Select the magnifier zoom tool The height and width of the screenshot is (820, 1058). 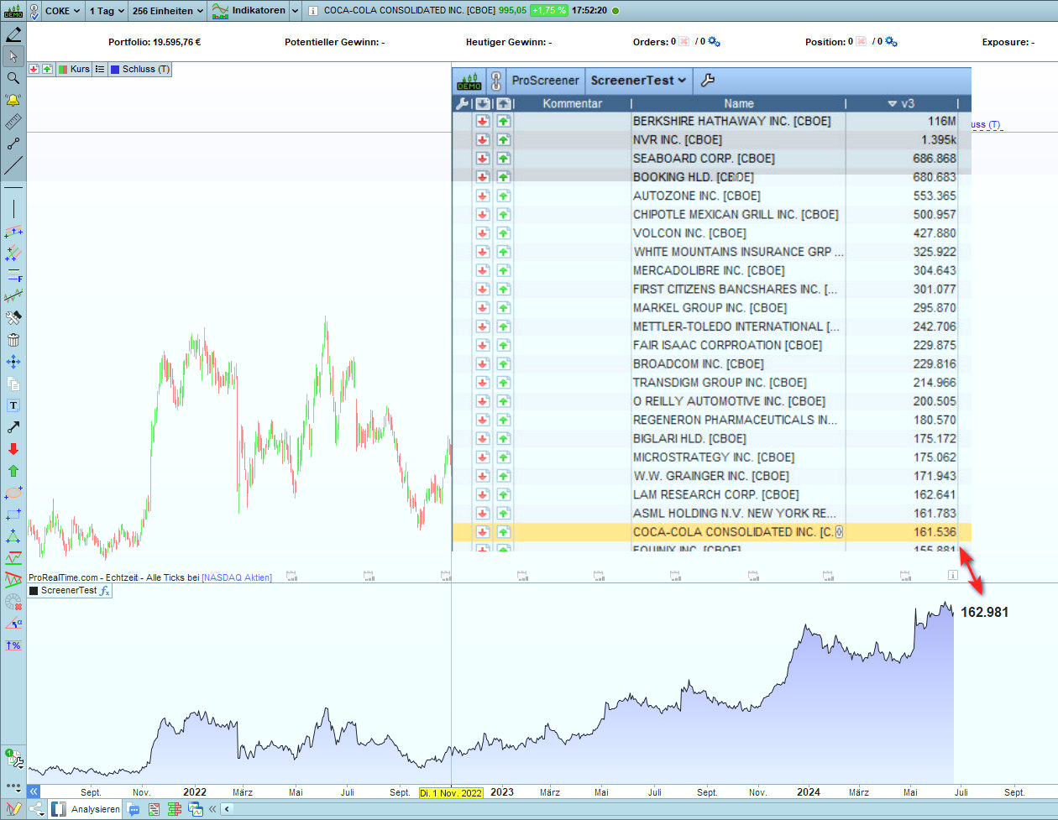[13, 78]
